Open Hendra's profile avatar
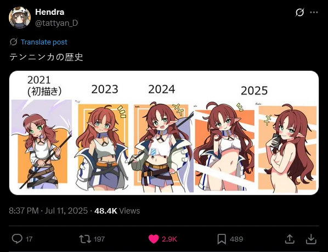 [20, 18]
